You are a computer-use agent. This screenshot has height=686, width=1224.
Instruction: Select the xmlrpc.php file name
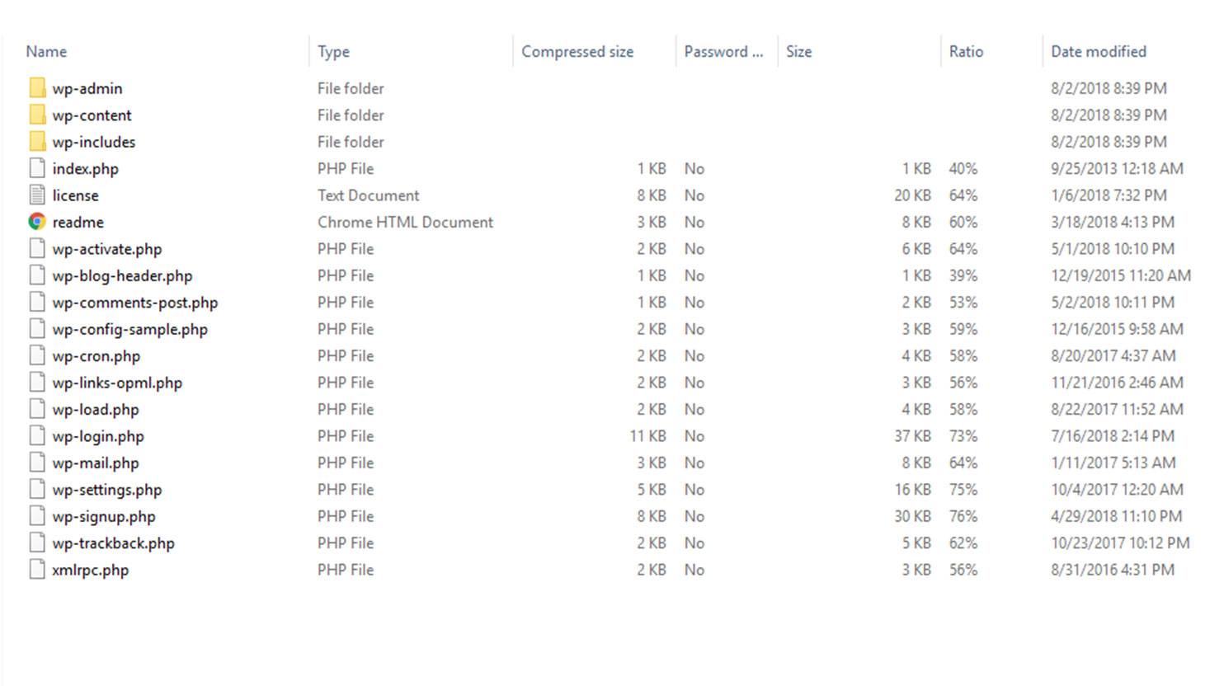tap(91, 571)
